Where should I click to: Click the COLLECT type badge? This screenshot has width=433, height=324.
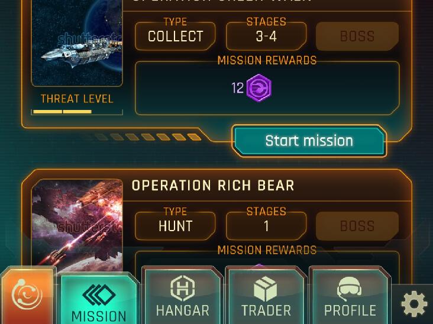pos(175,36)
